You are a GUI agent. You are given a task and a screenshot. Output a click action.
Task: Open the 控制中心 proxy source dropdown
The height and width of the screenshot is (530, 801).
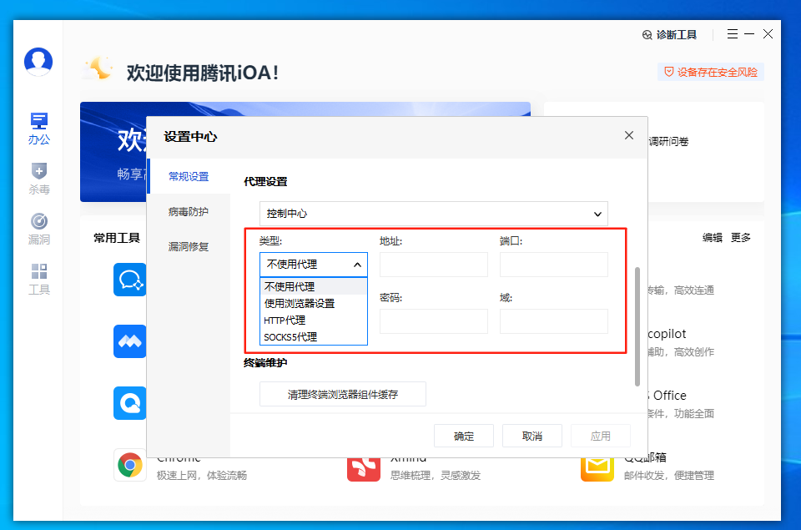(433, 214)
